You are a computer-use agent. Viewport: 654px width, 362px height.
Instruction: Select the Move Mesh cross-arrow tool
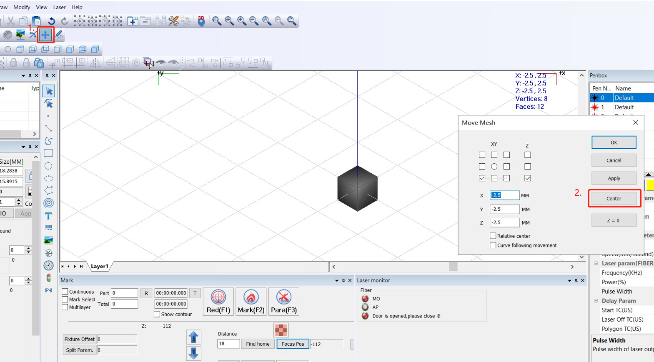click(45, 35)
